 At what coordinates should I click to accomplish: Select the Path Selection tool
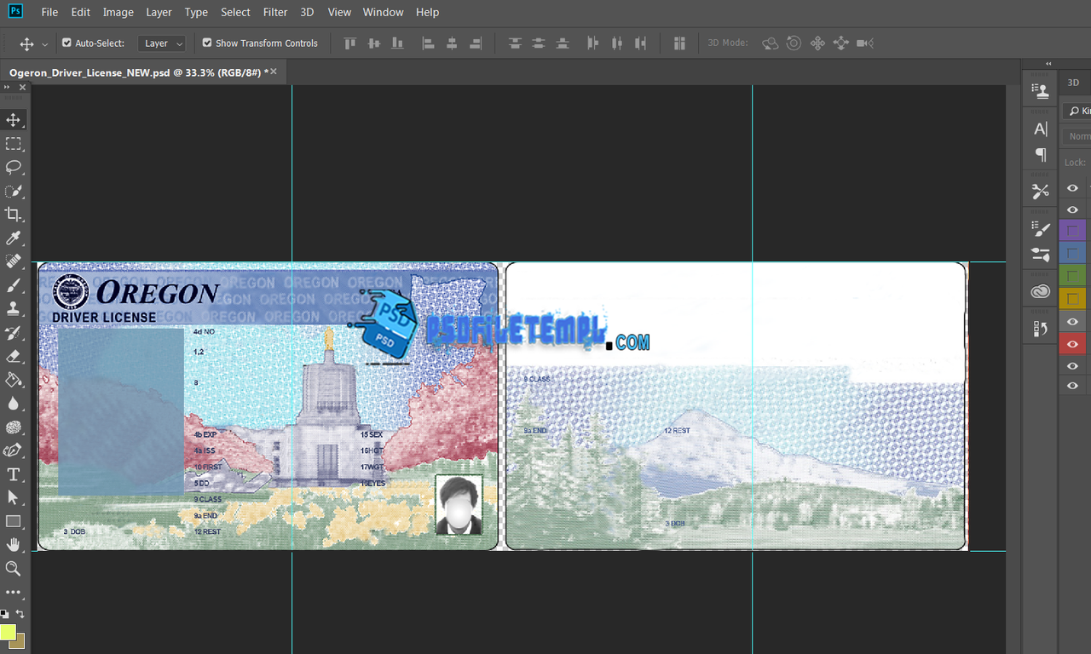point(14,497)
